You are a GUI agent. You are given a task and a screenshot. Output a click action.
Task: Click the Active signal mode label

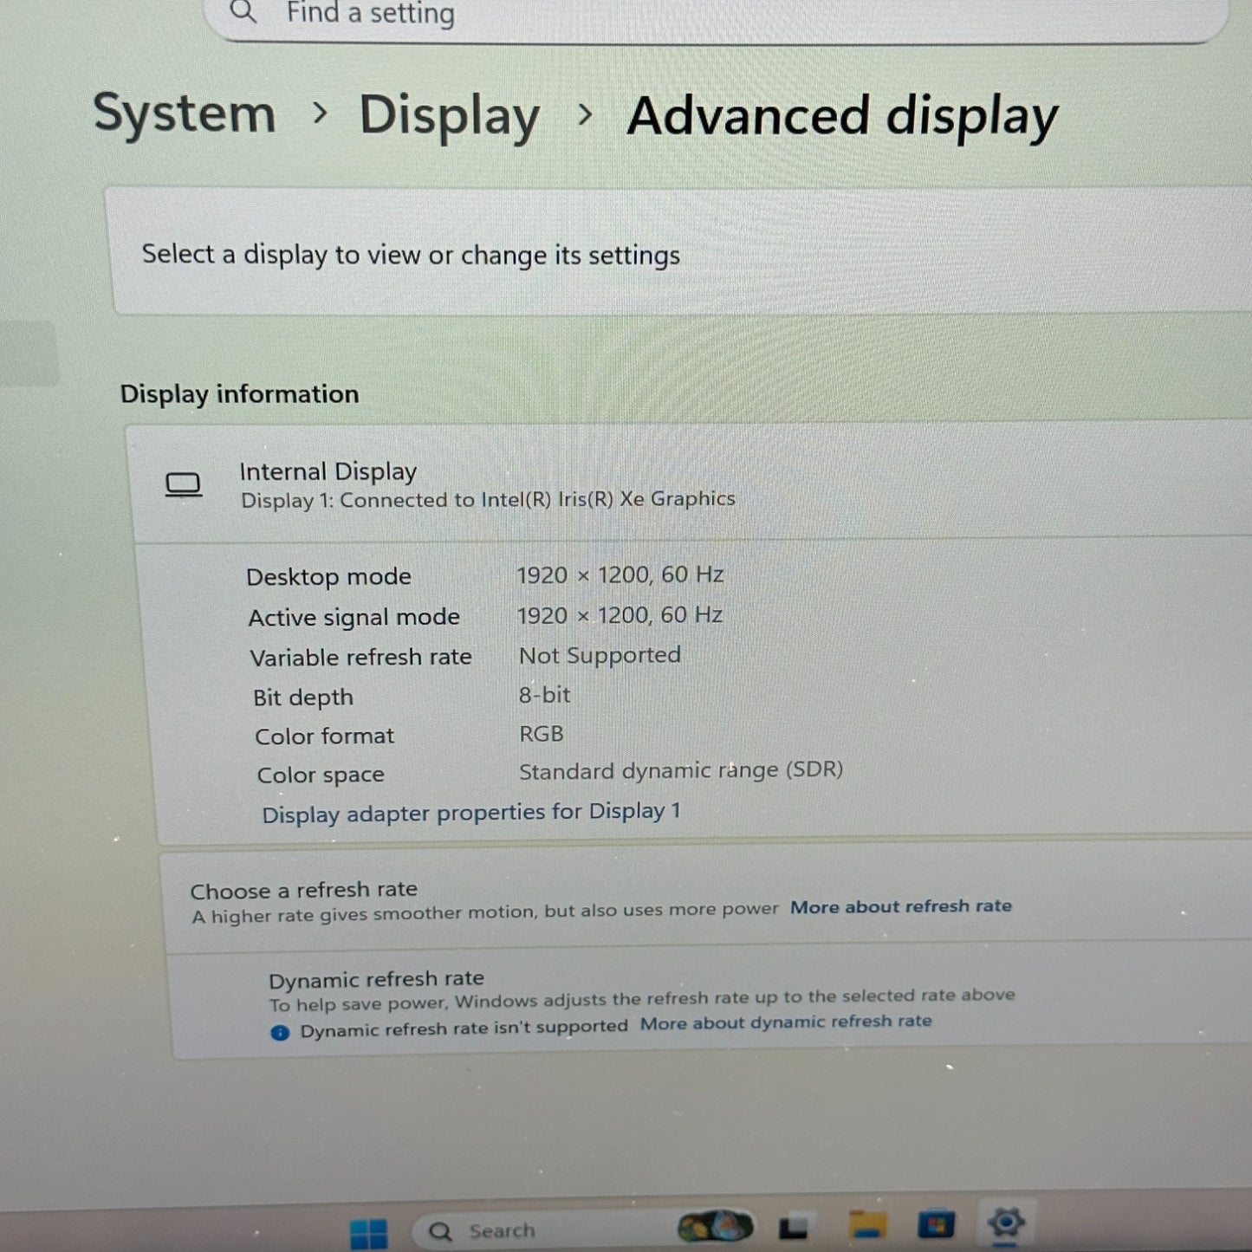(x=354, y=617)
